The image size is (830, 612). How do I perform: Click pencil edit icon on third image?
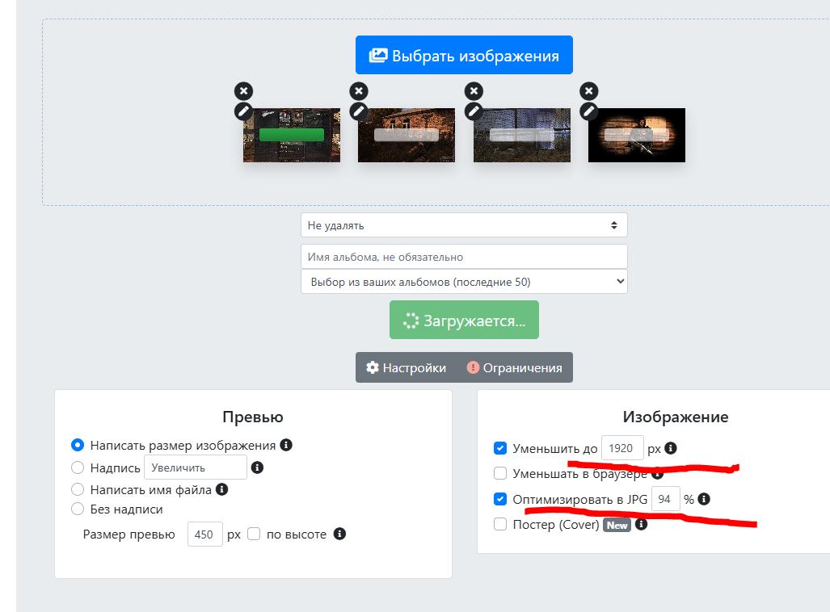tap(474, 111)
